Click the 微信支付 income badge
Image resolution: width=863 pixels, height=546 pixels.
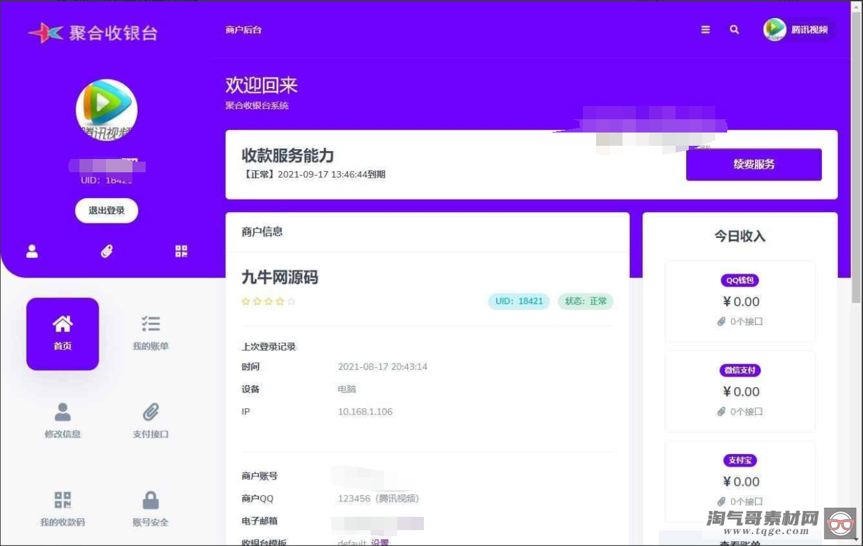coord(740,370)
